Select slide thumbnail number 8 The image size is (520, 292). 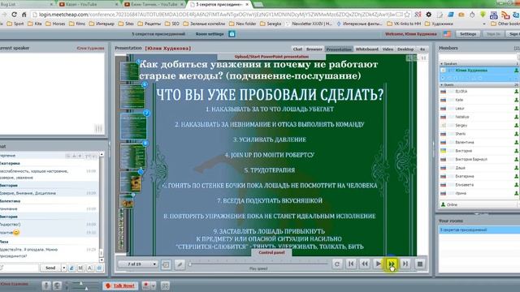[x=132, y=156]
